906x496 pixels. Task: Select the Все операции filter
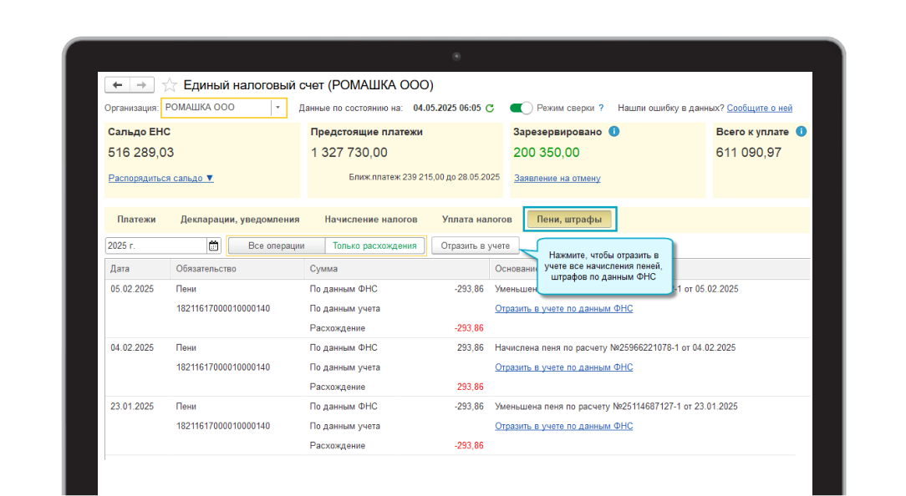(276, 245)
